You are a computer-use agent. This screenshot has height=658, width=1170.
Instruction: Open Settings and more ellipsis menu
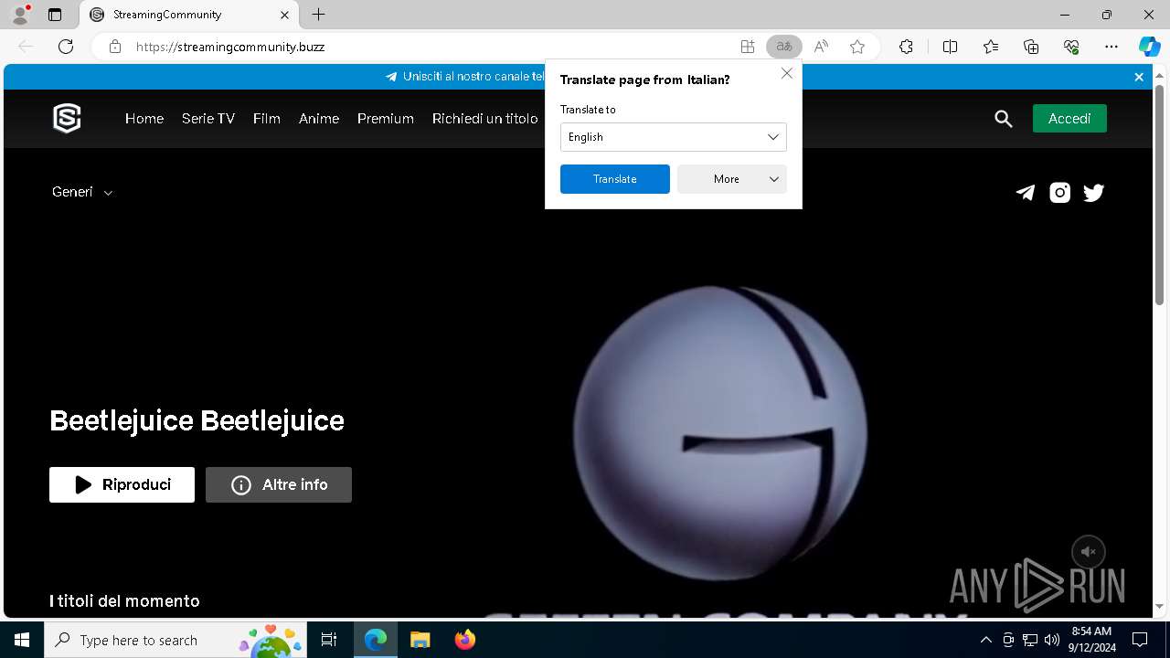(1111, 47)
